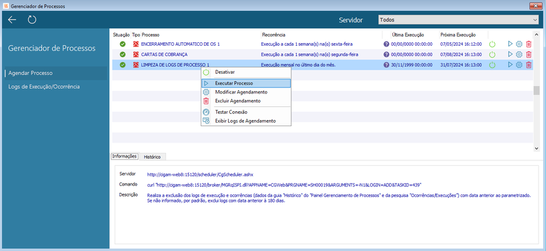Viewport: 546px width, 251px height.
Task: Choose Executar Processo from context menu
Action: pos(246,83)
